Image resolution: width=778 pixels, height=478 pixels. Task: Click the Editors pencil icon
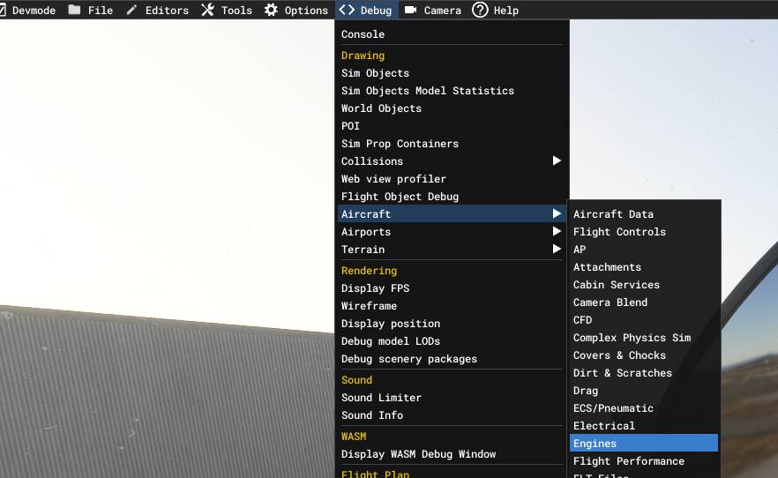(132, 10)
